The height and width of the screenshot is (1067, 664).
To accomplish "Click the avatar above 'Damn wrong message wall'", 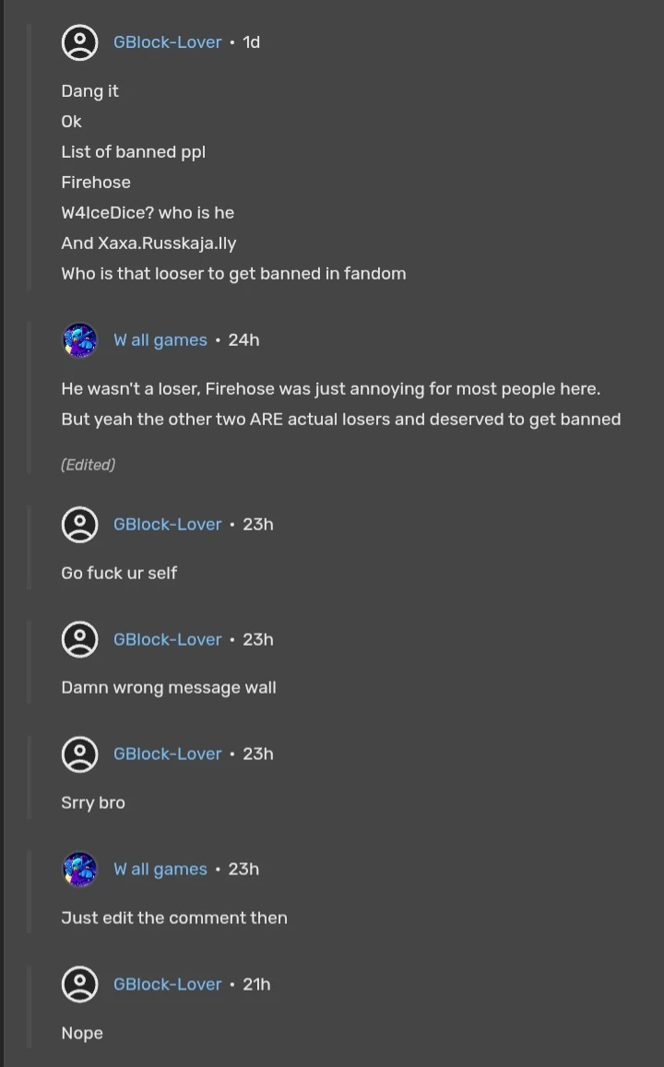I will point(79,639).
